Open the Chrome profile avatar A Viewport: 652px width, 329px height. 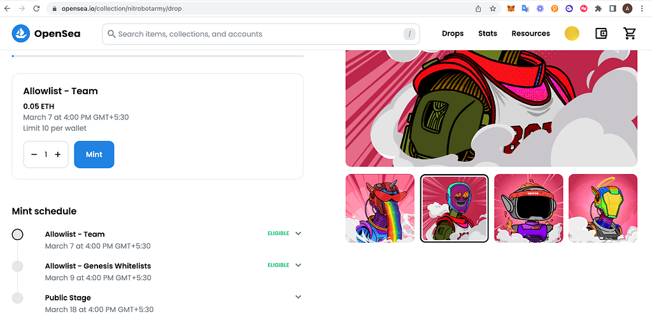(x=627, y=8)
